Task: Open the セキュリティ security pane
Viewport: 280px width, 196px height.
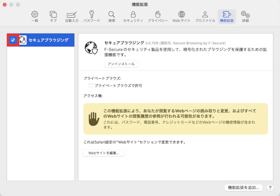Action: pyautogui.click(x=133, y=17)
